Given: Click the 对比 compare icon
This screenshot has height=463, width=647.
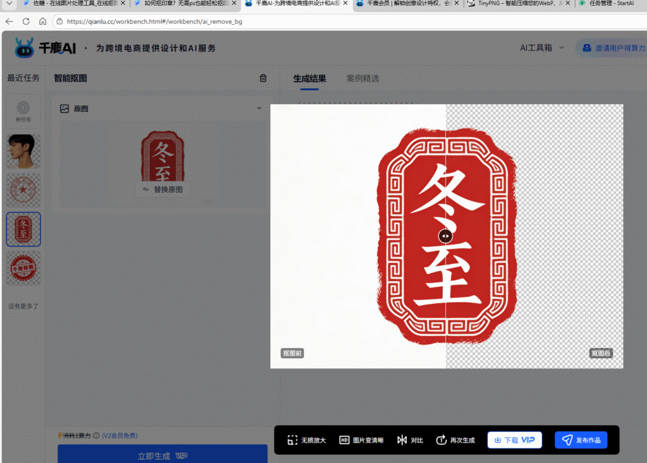Looking at the screenshot, I should point(402,440).
